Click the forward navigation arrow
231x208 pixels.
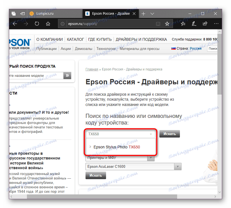[26, 24]
